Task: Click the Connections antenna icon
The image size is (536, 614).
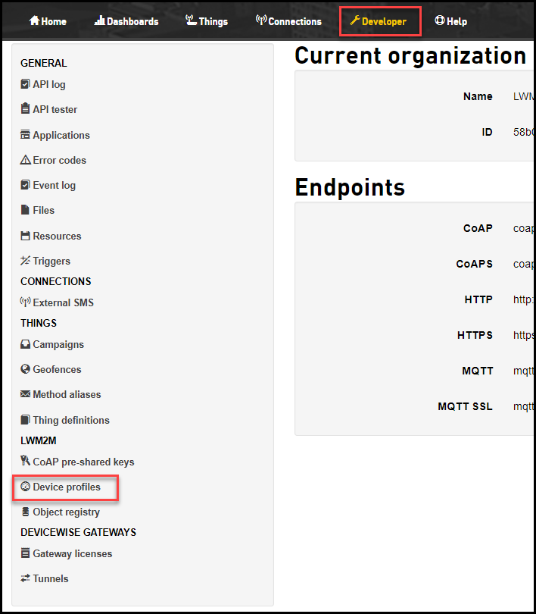Action: click(261, 20)
